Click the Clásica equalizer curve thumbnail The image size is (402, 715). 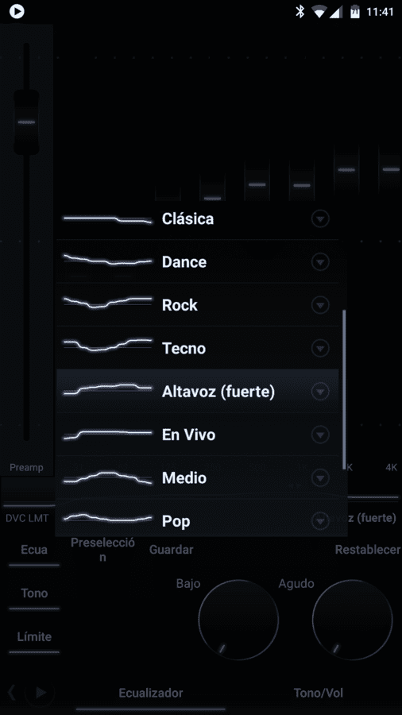(107, 219)
